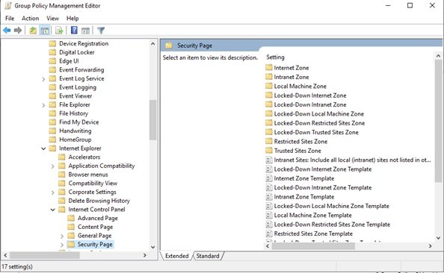This screenshot has width=444, height=273.
Task: Expand the Corporate Settings node
Action: click(x=52, y=192)
